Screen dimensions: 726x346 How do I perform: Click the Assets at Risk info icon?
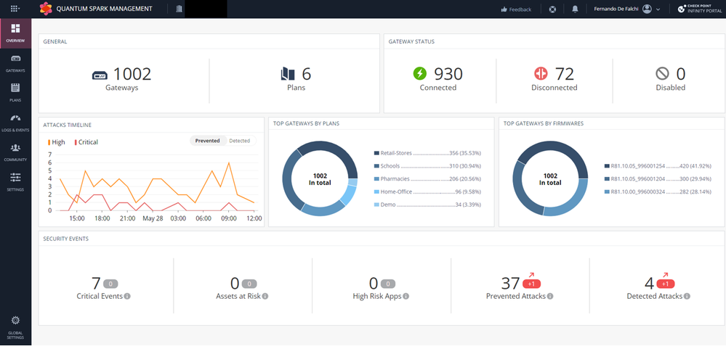pos(265,296)
